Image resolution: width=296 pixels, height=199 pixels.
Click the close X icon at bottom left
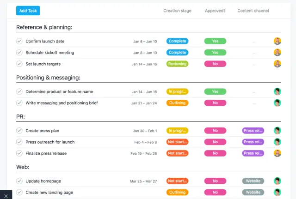pos(5,194)
